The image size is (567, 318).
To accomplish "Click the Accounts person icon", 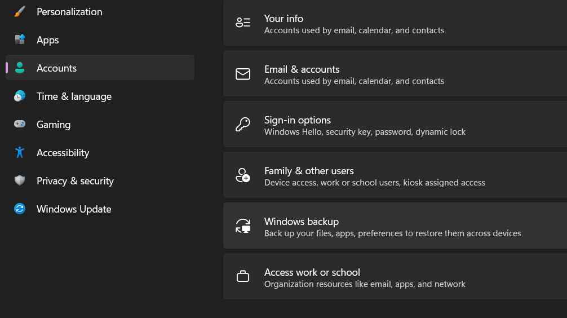I will pyautogui.click(x=20, y=68).
